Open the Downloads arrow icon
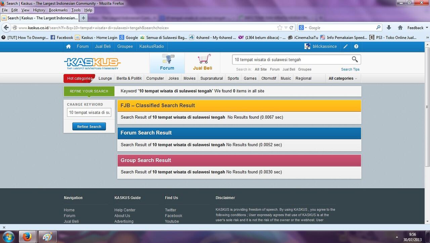 click(389, 28)
